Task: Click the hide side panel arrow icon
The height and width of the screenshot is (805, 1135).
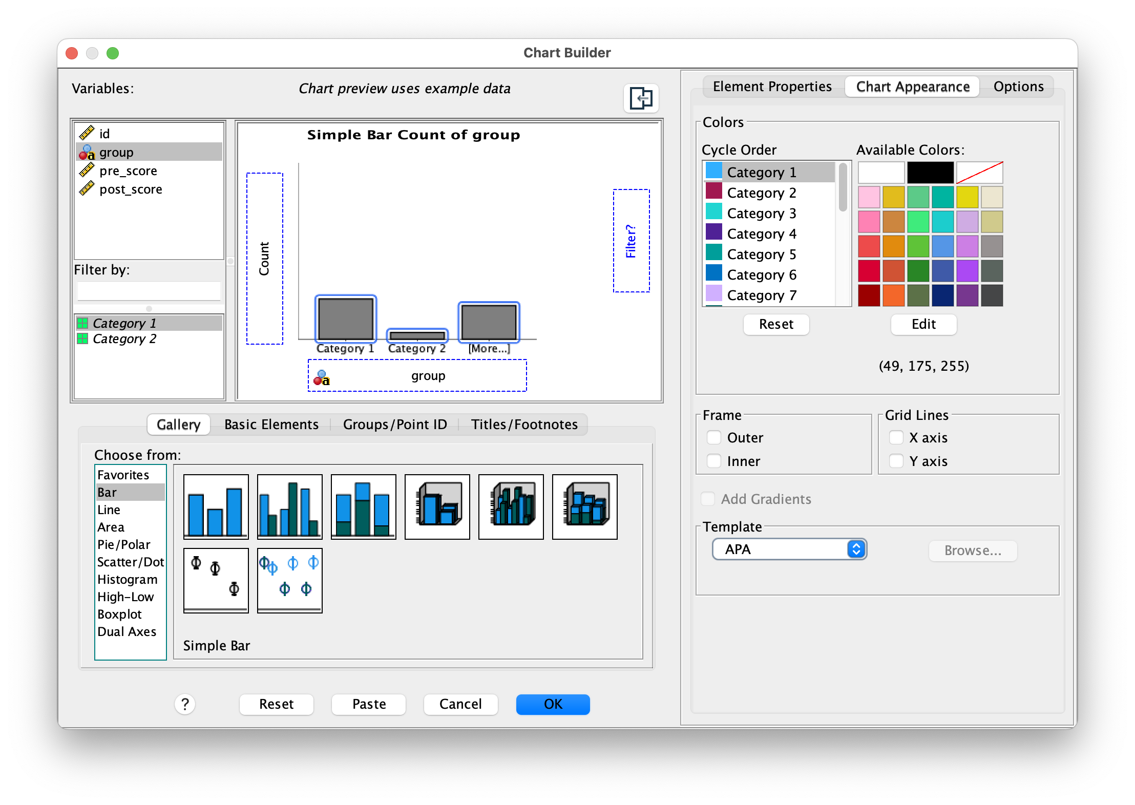Action: (641, 98)
